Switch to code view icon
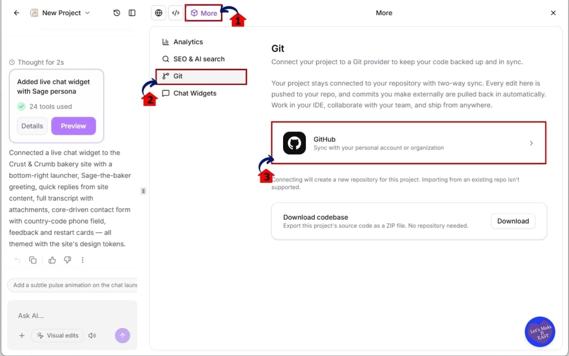569x356 pixels. [176, 13]
